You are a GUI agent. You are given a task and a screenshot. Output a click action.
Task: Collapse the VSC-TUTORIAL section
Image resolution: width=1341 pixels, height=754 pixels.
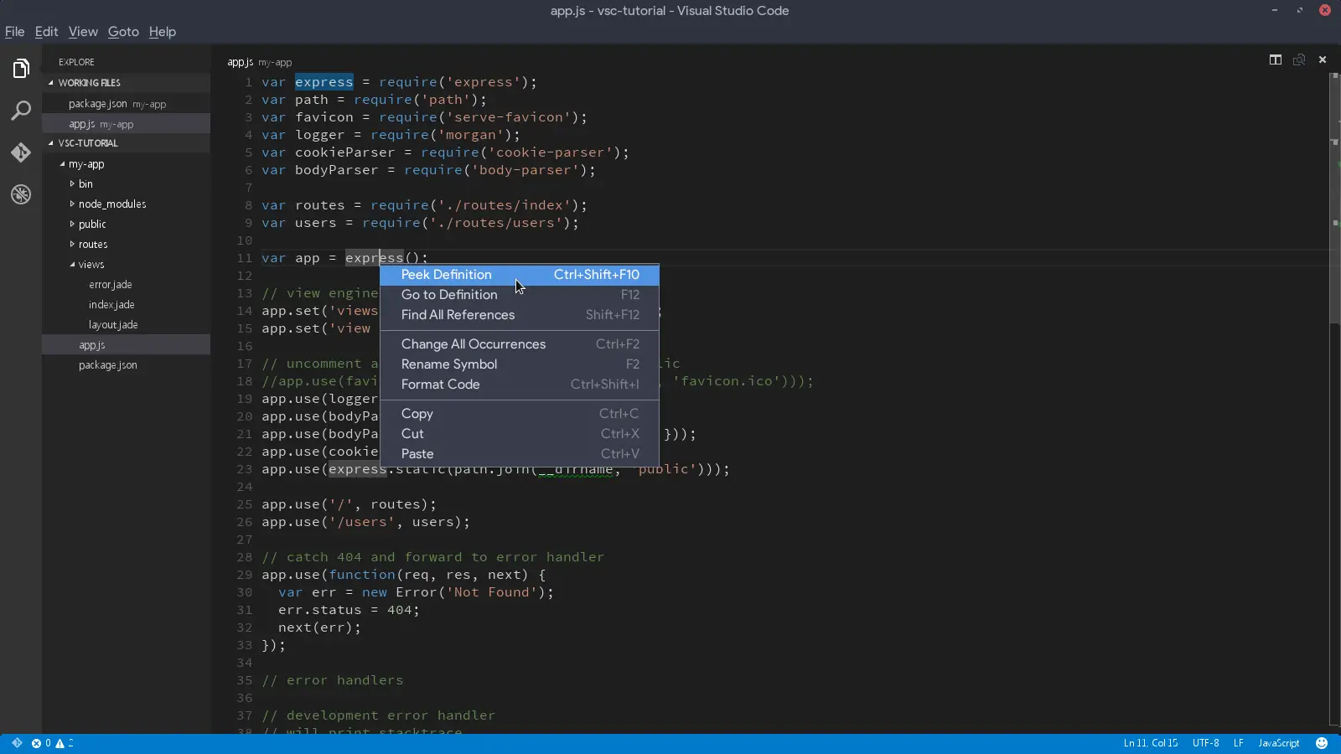(x=51, y=143)
